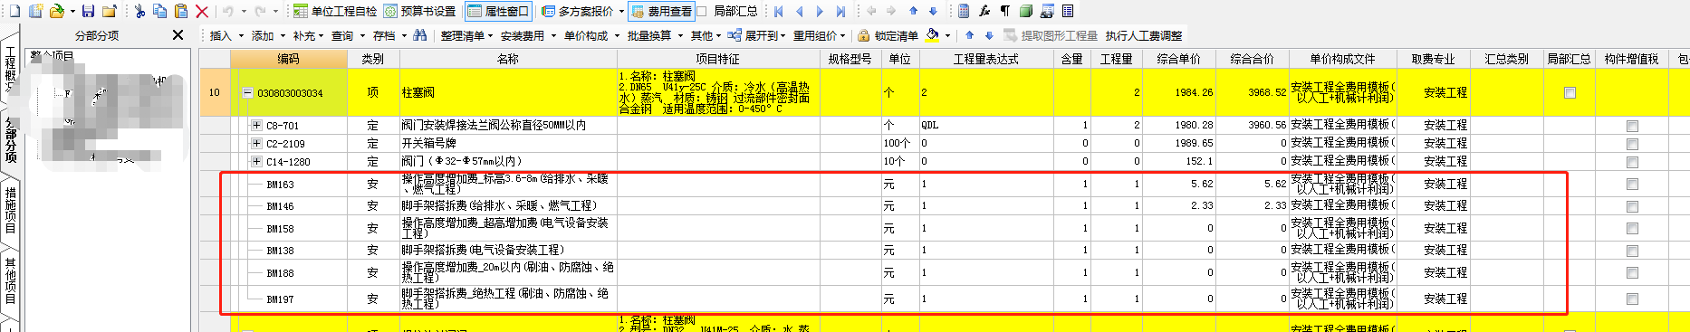The height and width of the screenshot is (332, 1690).
Task: Tick 构件增值税 checkbox for row C8-701
Action: click(1632, 126)
